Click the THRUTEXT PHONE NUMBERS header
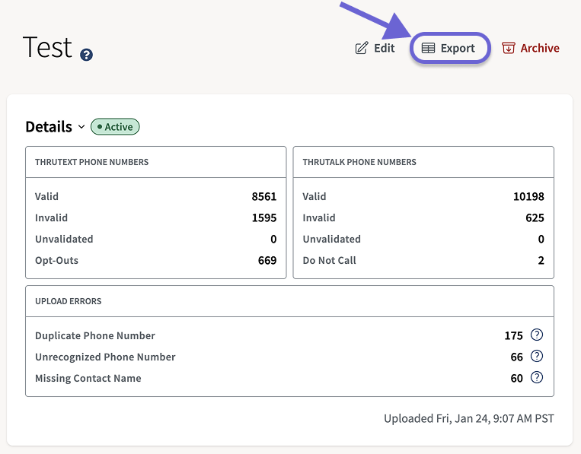 [91, 162]
